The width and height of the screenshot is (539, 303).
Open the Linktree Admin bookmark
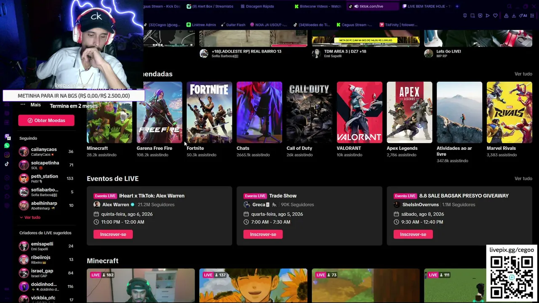click(201, 25)
